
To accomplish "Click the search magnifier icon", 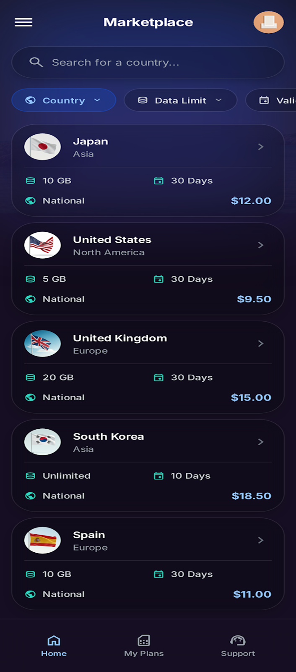I will tap(36, 63).
